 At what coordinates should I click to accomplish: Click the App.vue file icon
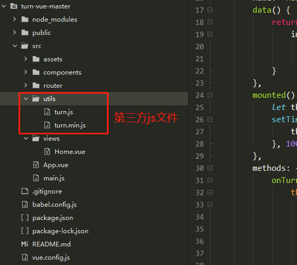[36, 165]
